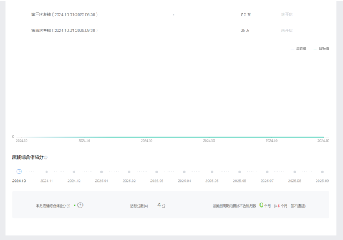Select the 2024.12 timeline dot
Image resolution: width=343 pixels, height=240 pixels.
coord(74,172)
